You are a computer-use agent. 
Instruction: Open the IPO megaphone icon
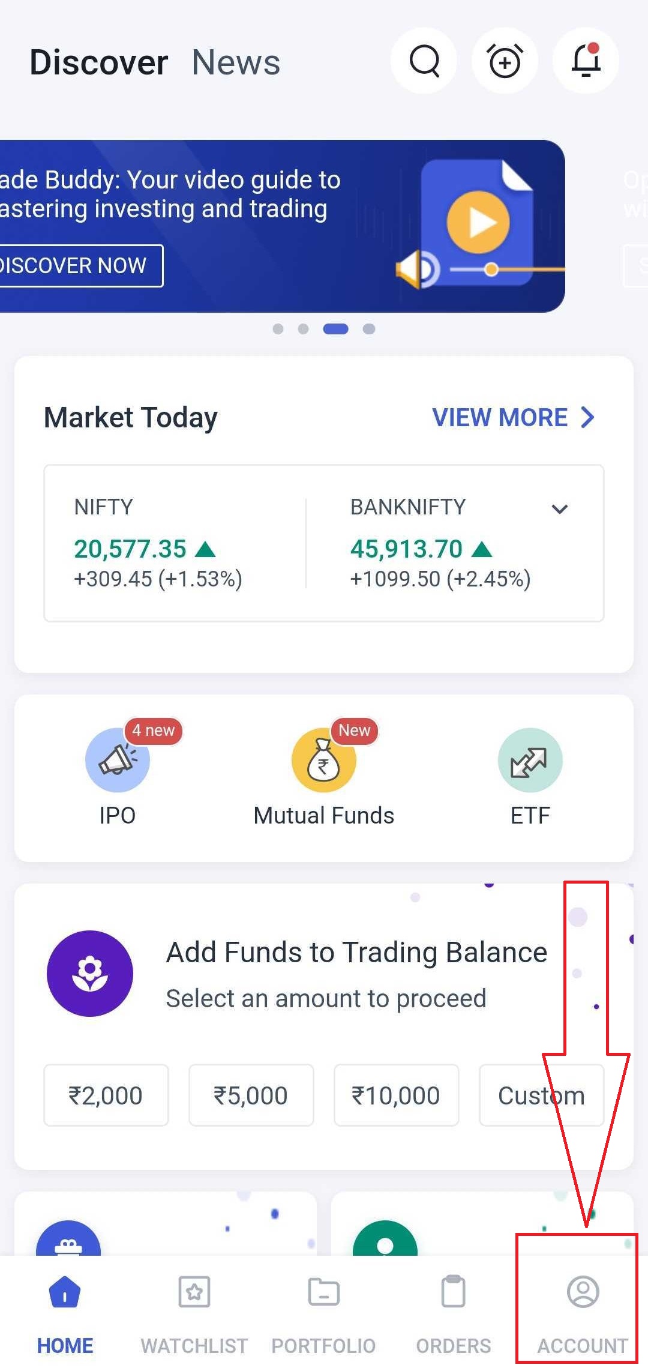[118, 760]
